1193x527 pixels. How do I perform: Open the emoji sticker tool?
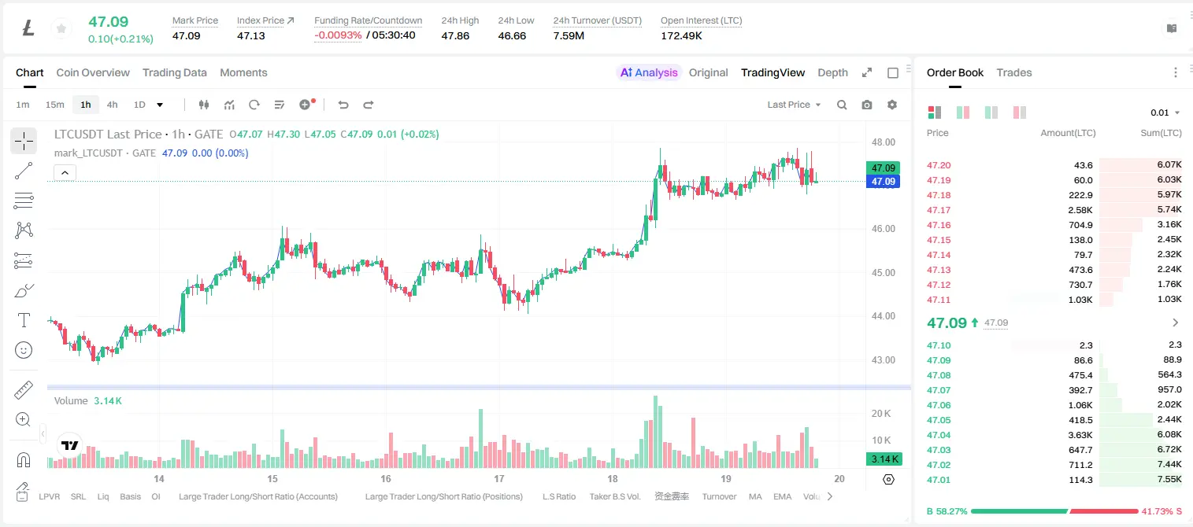[x=24, y=350]
